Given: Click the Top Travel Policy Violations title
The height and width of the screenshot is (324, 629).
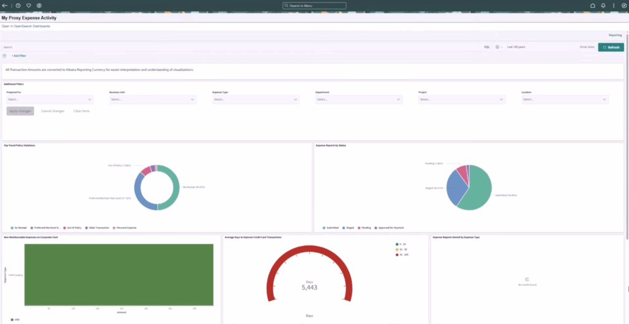Looking at the screenshot, I should coord(19,145).
